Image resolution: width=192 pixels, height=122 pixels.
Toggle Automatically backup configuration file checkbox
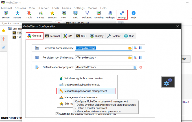tap(57, 114)
